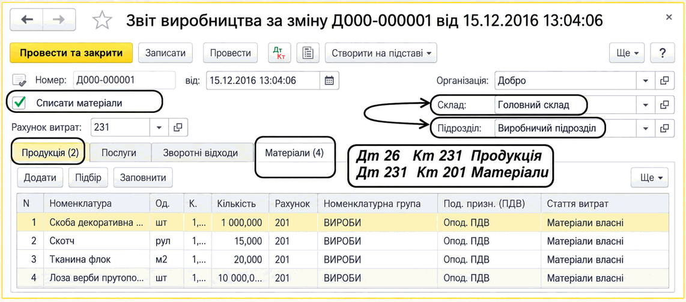Go back with the left arrow button
Image resolution: width=686 pixels, height=302 pixels.
[26, 20]
